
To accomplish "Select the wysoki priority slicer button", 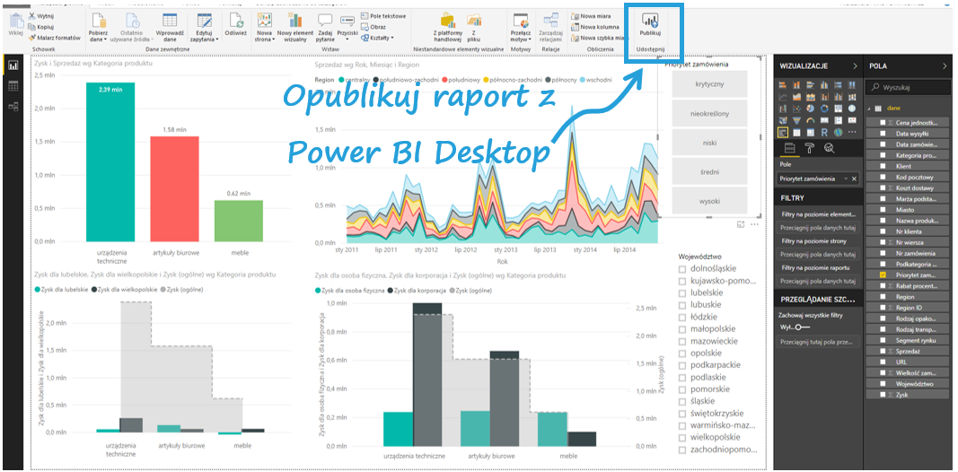I will [x=708, y=201].
